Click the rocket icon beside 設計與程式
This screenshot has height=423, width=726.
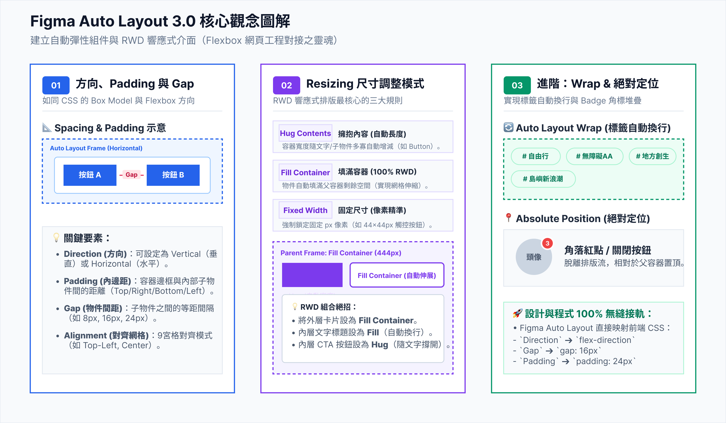[x=518, y=313]
